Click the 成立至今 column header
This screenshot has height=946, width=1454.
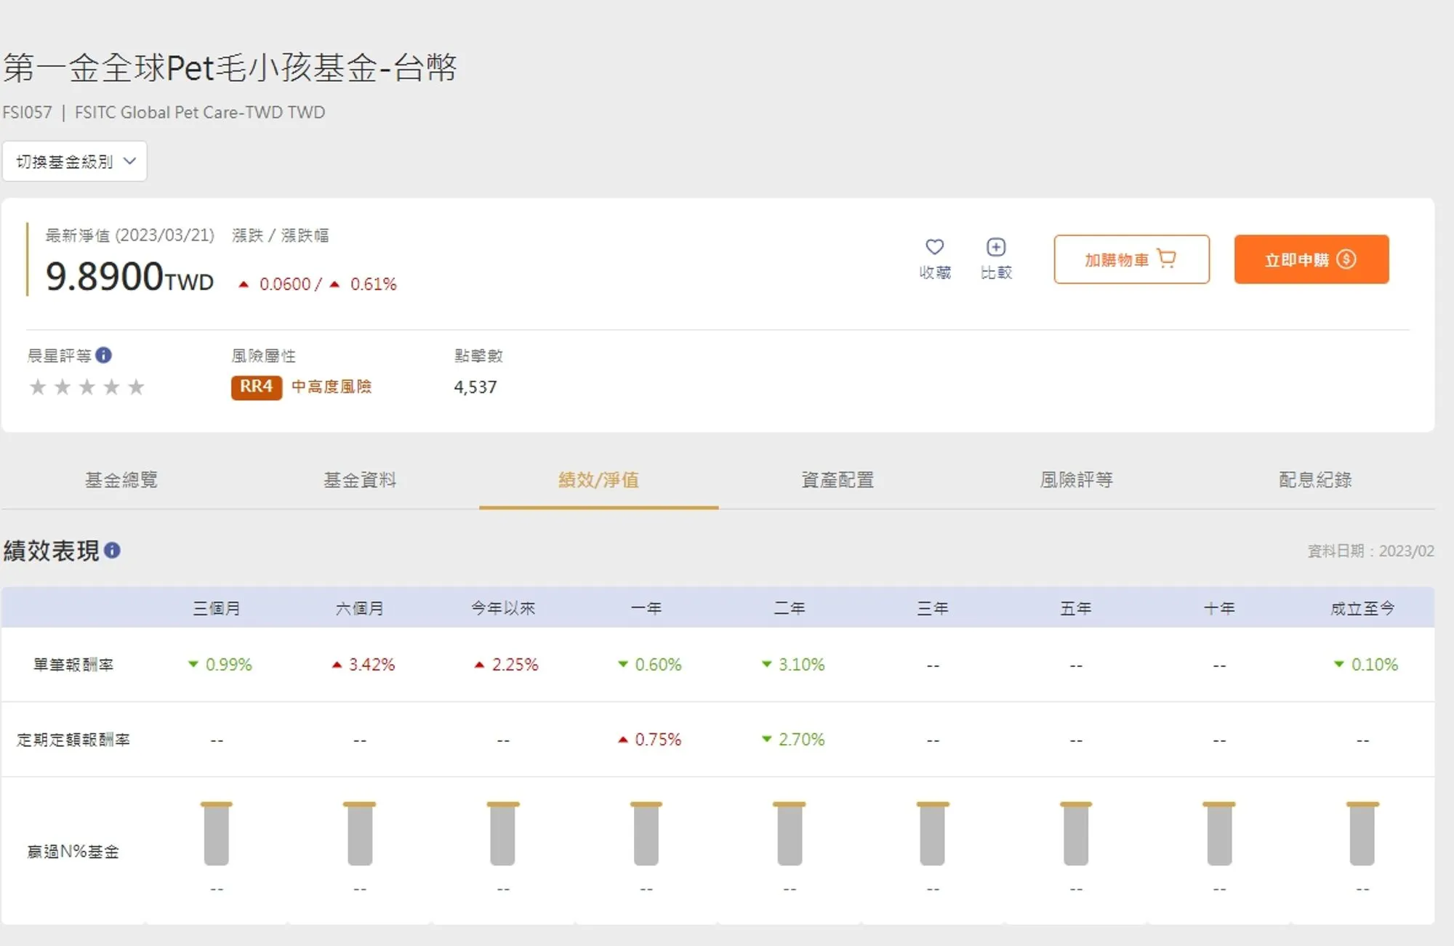1362,608
